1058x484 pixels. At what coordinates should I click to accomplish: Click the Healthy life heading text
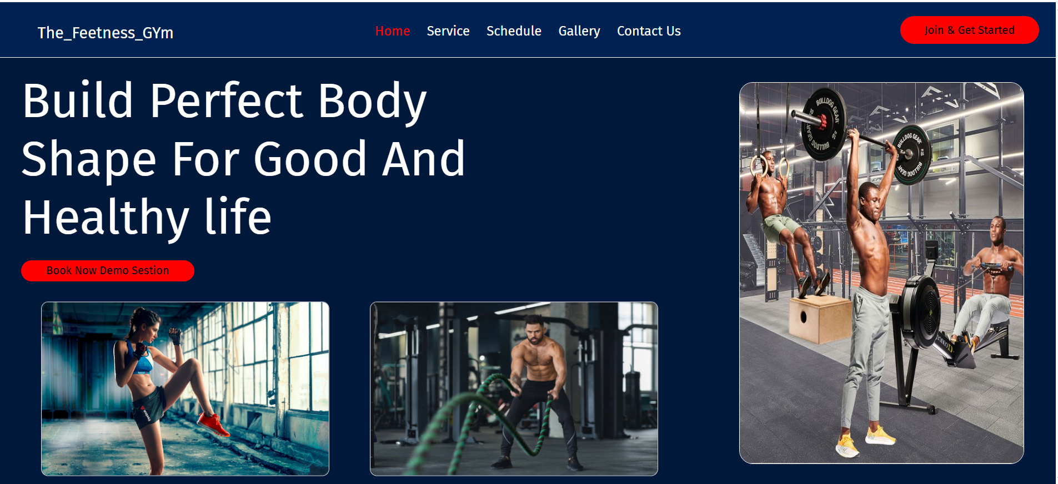(x=147, y=218)
